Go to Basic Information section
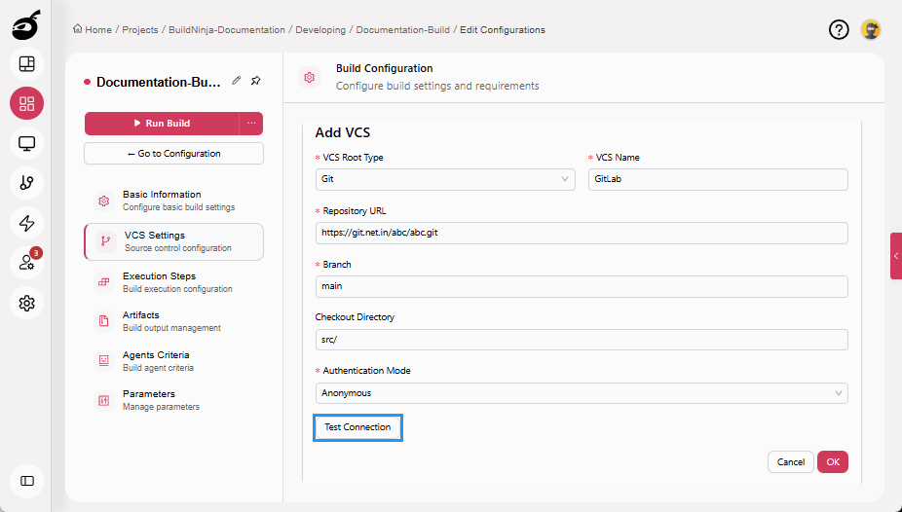The image size is (902, 512). (x=173, y=201)
